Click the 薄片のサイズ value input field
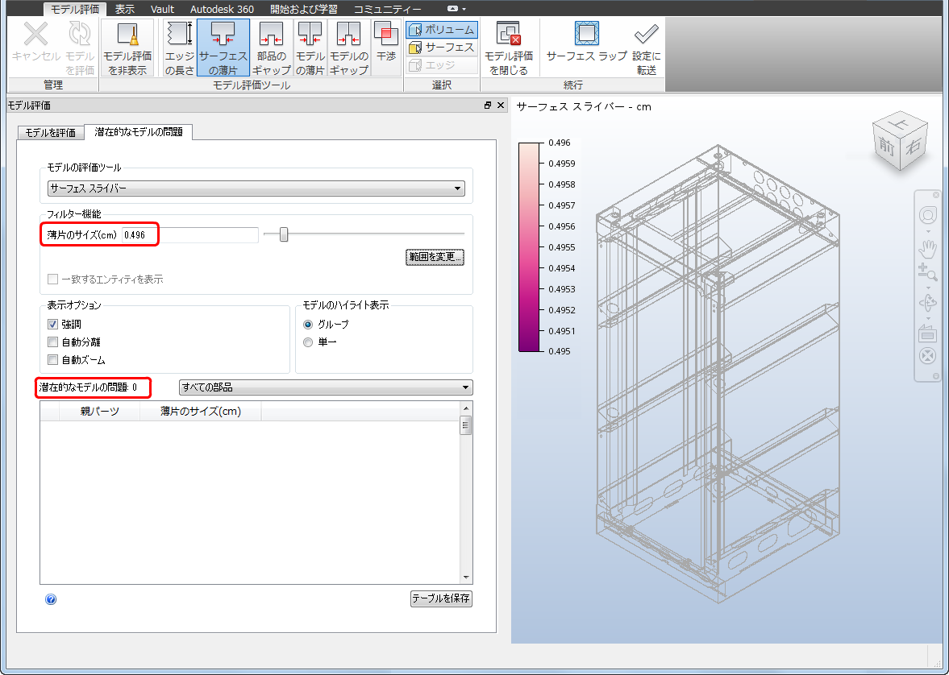The height and width of the screenshot is (675, 949). click(190, 234)
